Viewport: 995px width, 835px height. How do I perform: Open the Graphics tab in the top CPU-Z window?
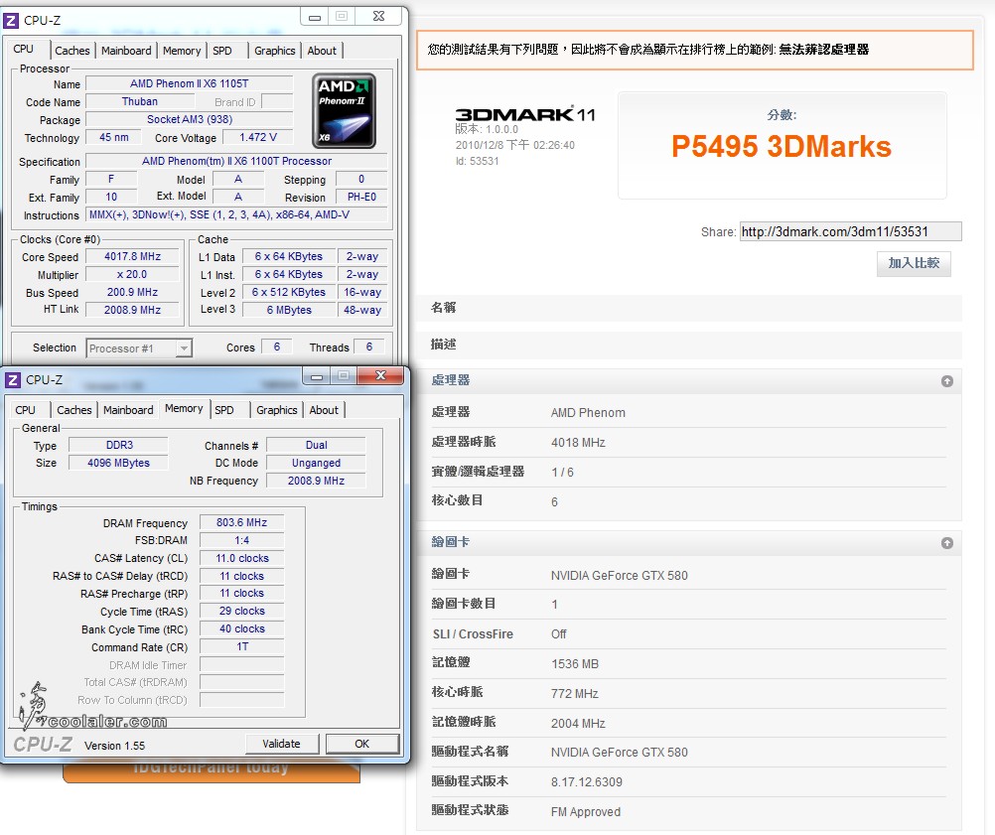(x=275, y=51)
